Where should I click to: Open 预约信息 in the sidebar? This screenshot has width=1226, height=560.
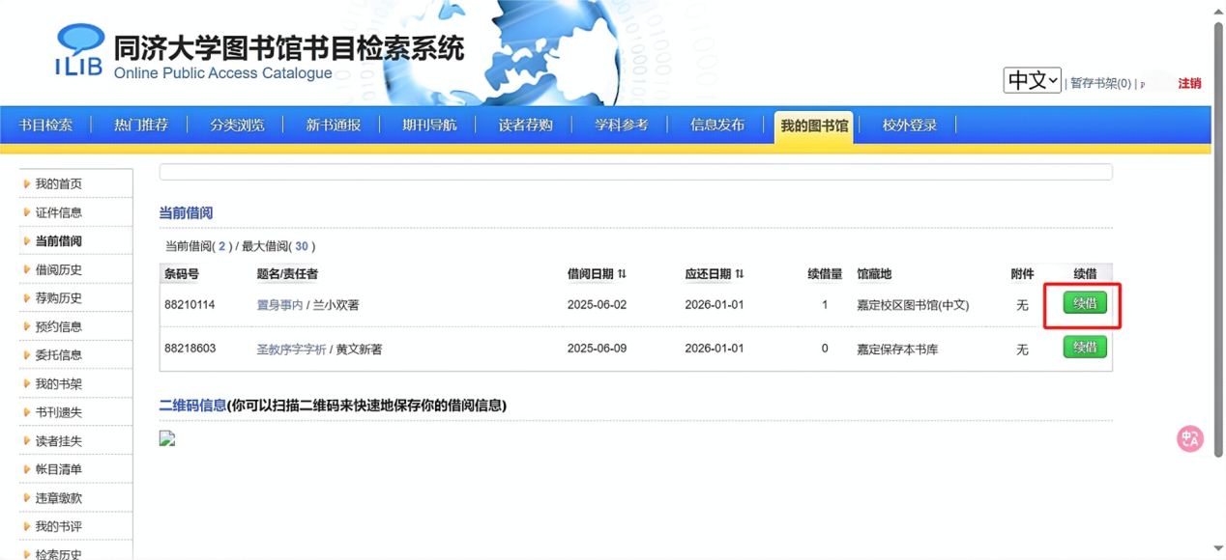(59, 326)
